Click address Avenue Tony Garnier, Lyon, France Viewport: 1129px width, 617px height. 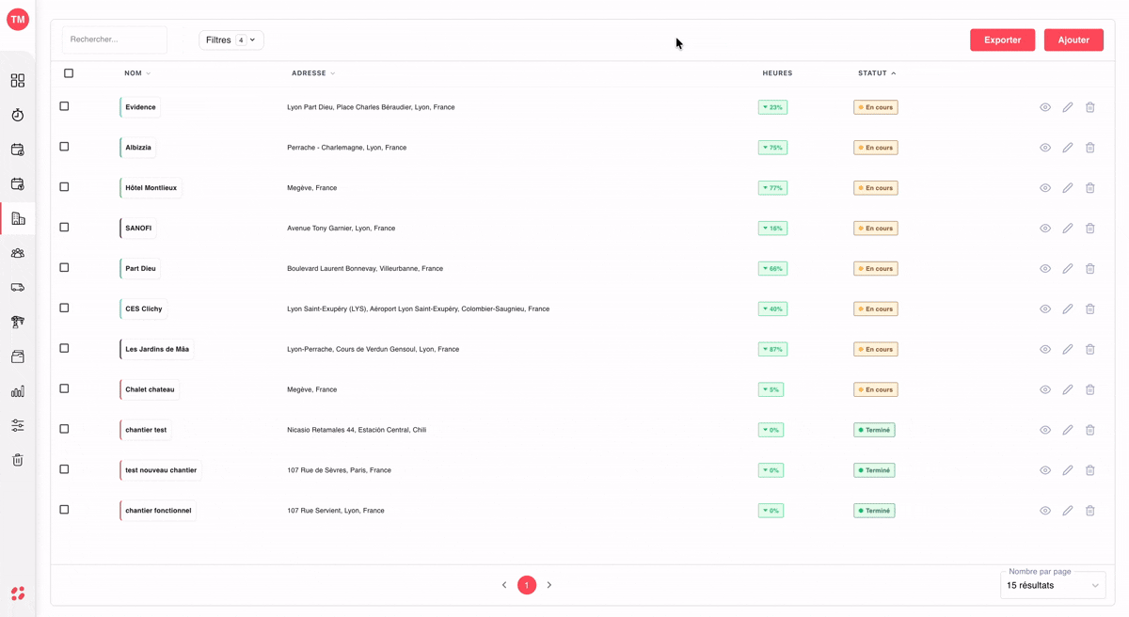(341, 229)
